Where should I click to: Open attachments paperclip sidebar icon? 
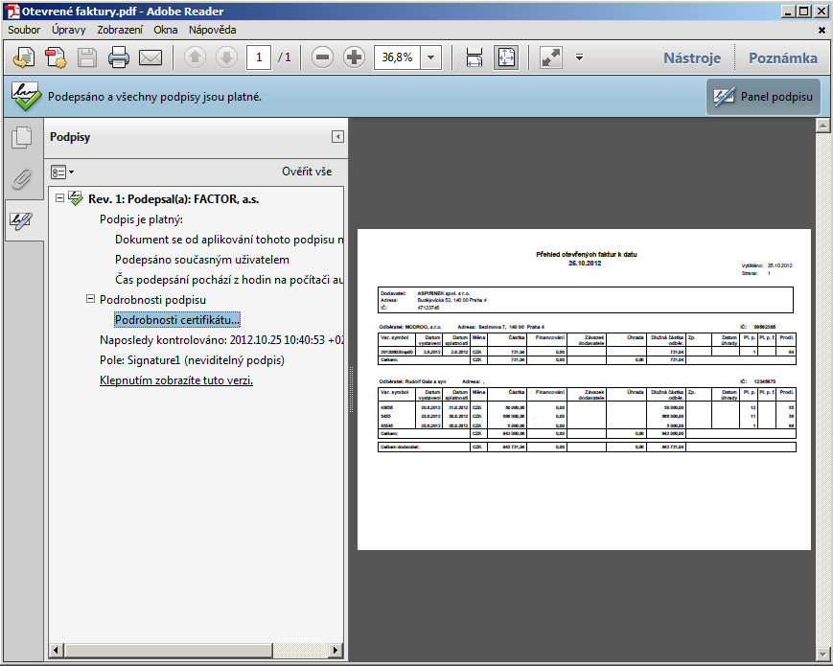click(22, 179)
